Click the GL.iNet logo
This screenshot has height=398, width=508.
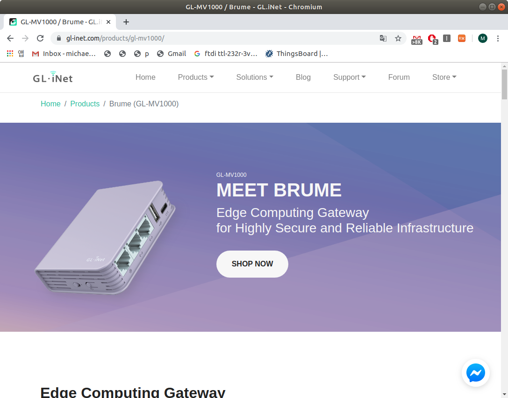pos(53,77)
